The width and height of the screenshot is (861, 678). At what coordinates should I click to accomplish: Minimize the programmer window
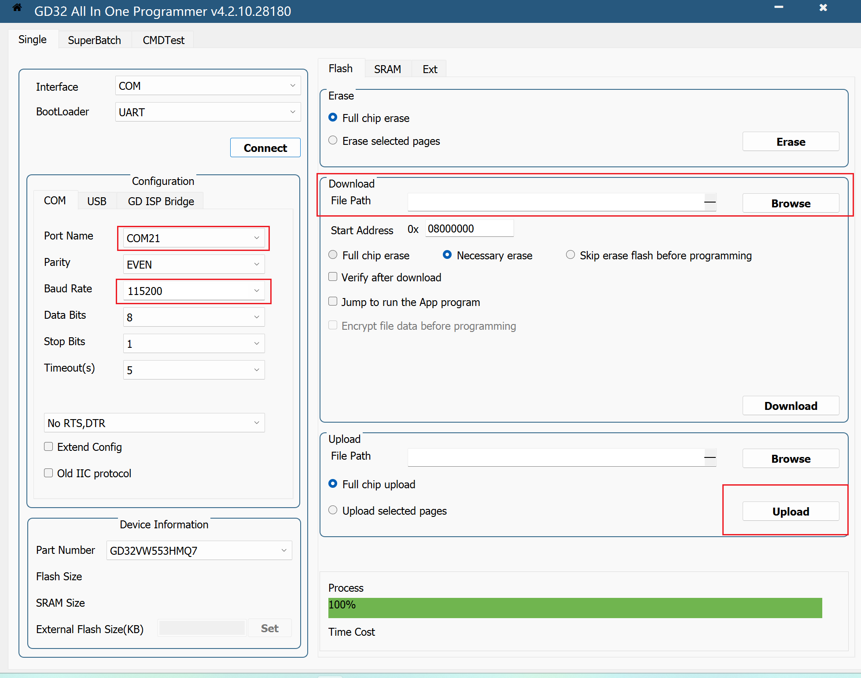pyautogui.click(x=779, y=7)
